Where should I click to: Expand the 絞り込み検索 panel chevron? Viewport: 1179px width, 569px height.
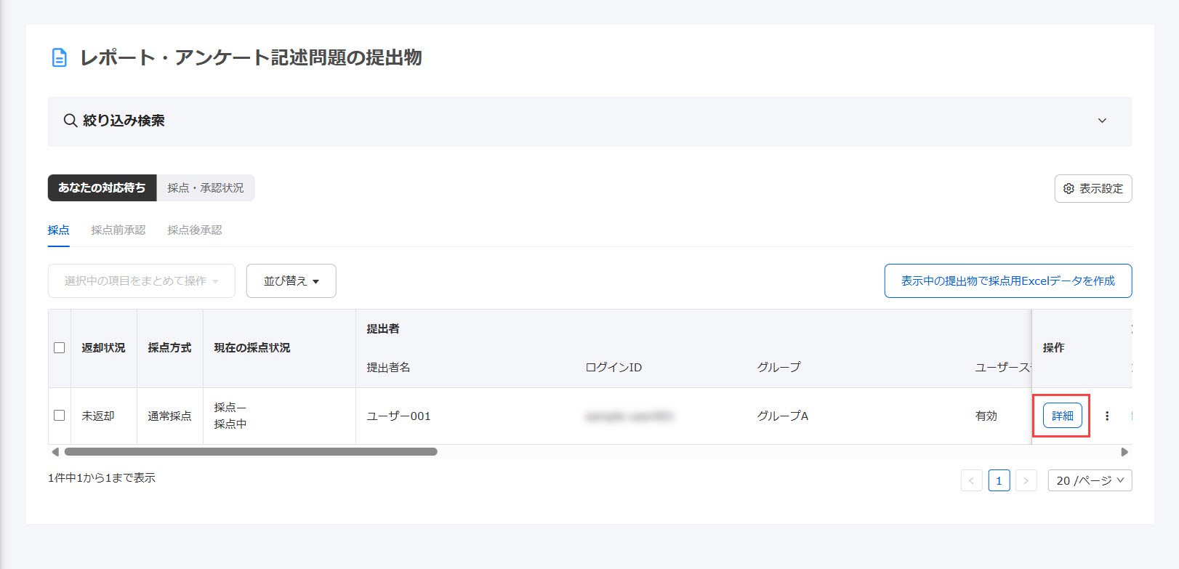[x=1102, y=121]
